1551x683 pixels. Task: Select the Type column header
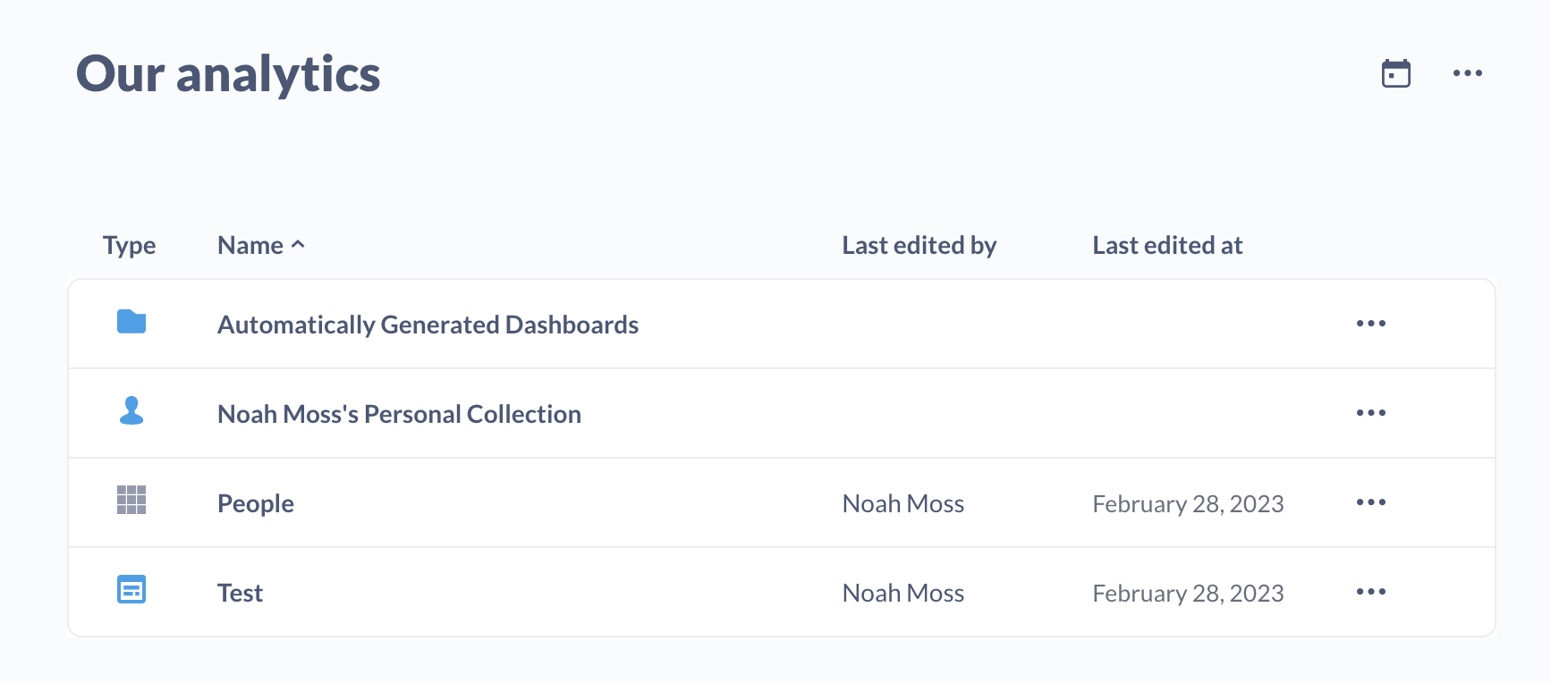pos(129,244)
